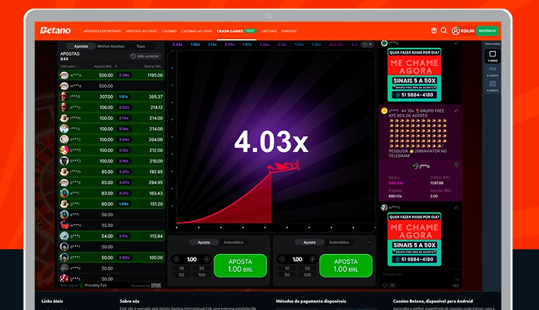Click the Links úteis footer heading
This screenshot has width=539, height=310.
click(x=52, y=301)
